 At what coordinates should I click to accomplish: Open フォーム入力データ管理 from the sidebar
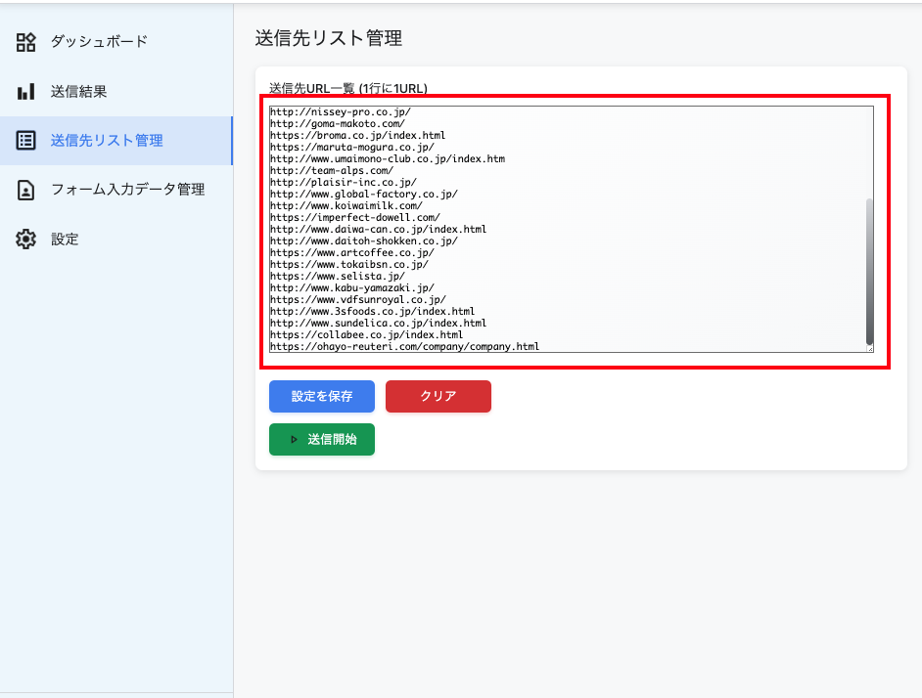point(127,190)
